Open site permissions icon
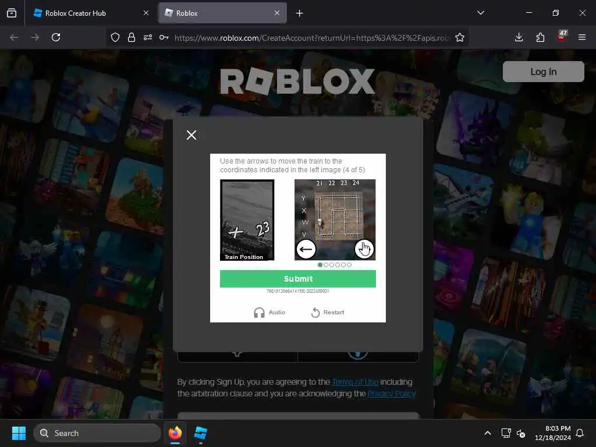Viewport: 596px width, 447px height. 147,37
